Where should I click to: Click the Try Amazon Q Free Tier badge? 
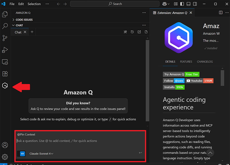coord(181,74)
